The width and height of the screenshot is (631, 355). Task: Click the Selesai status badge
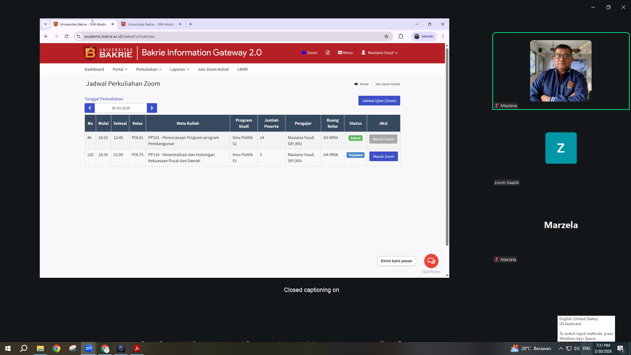click(356, 138)
